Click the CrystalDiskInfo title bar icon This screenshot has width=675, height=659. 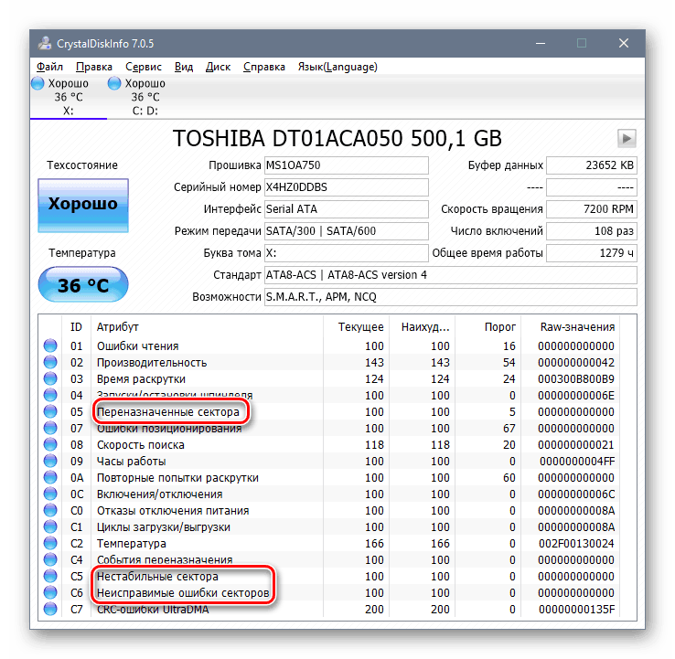[x=45, y=44]
